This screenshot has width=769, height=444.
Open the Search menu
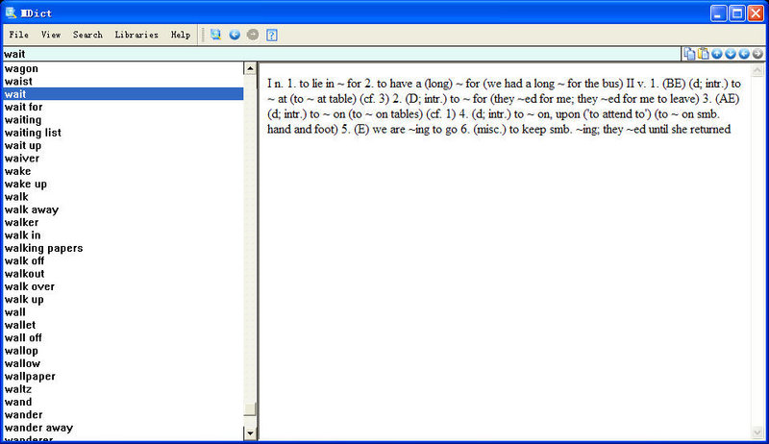[87, 35]
